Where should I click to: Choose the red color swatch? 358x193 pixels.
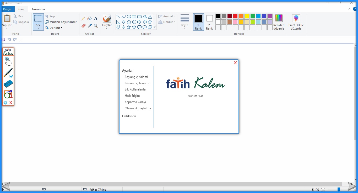tap(235, 16)
